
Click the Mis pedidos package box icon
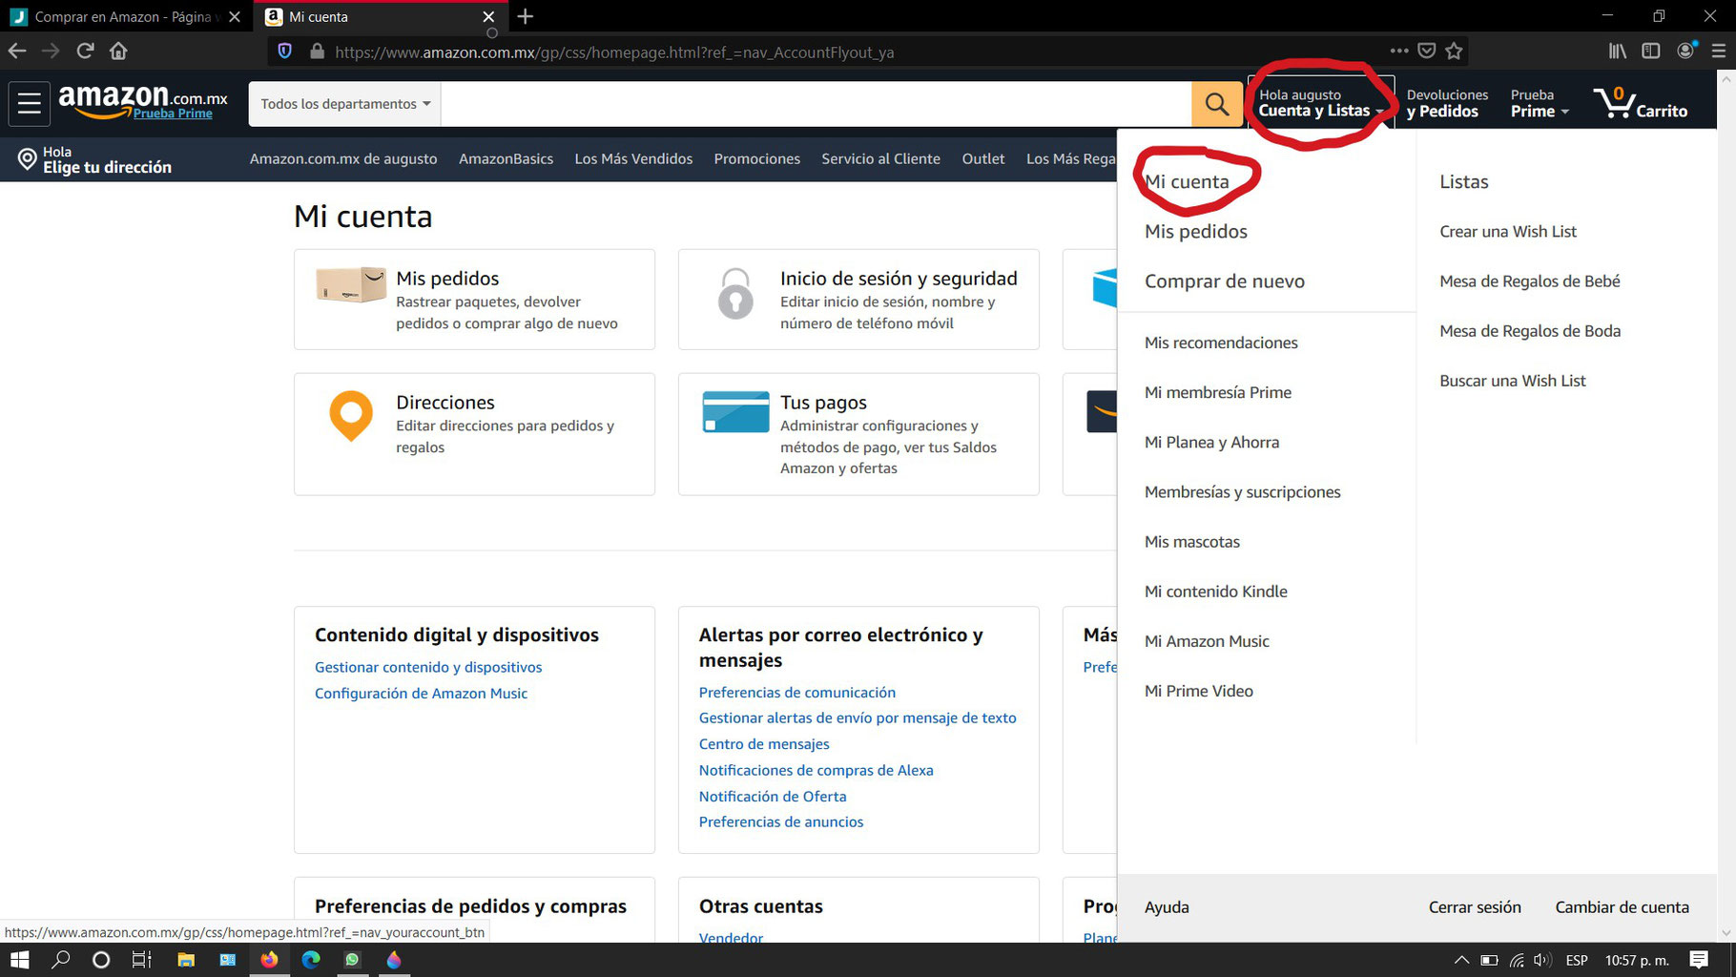pyautogui.click(x=351, y=284)
